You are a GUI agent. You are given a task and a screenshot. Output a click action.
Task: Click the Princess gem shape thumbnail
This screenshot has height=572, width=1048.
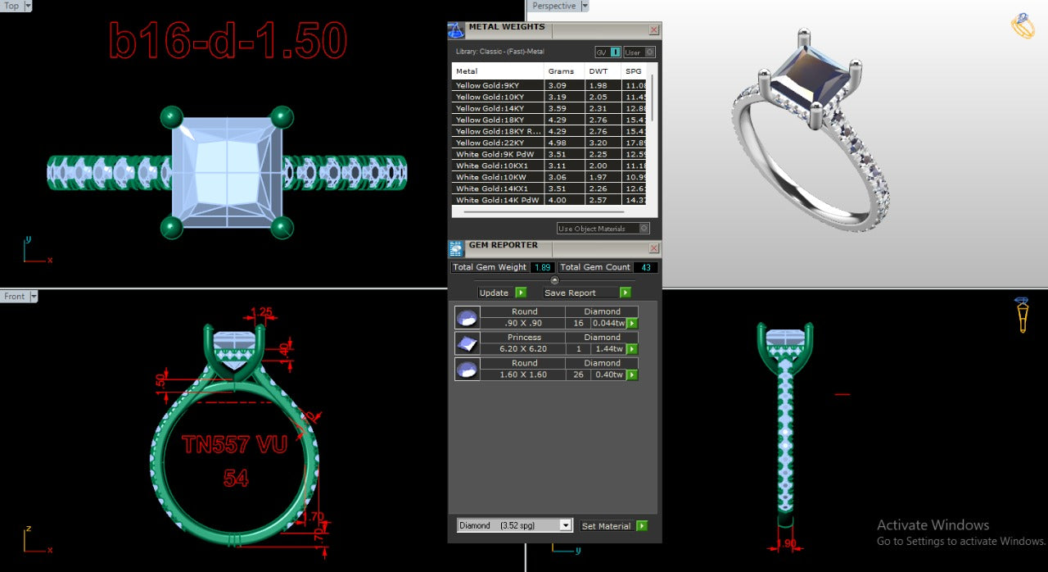(x=467, y=343)
